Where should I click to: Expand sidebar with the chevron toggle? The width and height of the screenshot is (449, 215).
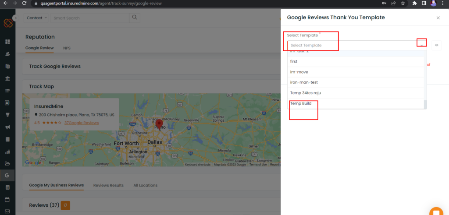(x=15, y=18)
